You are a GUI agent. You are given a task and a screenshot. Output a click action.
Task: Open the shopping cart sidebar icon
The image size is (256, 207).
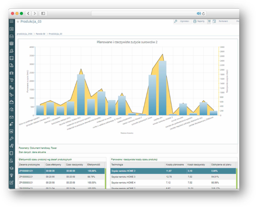[x=12, y=80]
